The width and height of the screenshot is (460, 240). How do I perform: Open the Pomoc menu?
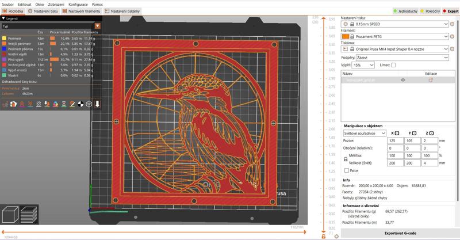point(97,5)
